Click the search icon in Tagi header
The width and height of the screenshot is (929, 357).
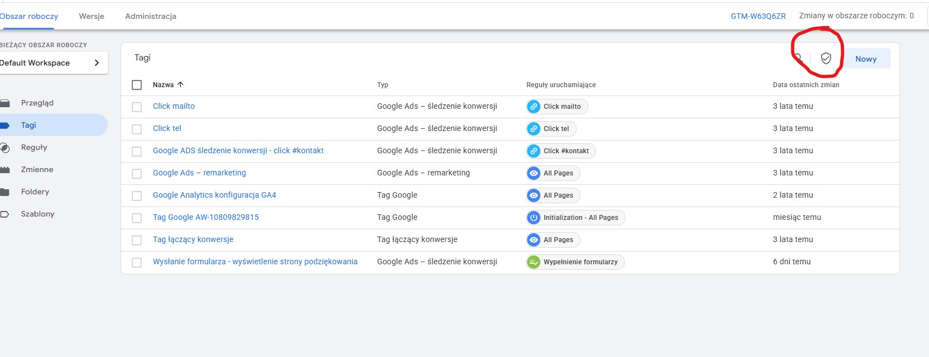[798, 58]
